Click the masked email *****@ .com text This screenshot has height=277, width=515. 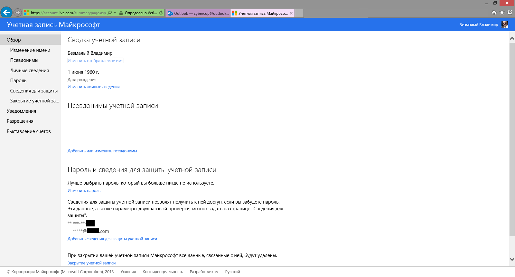(x=91, y=231)
